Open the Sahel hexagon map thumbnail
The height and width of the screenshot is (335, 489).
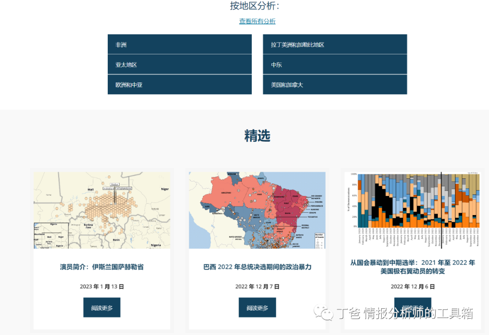tap(102, 210)
